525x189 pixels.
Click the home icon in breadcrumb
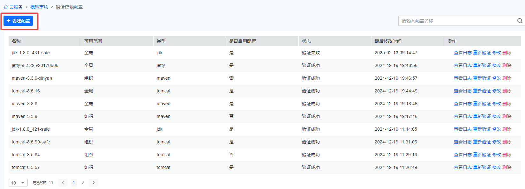click(x=6, y=7)
